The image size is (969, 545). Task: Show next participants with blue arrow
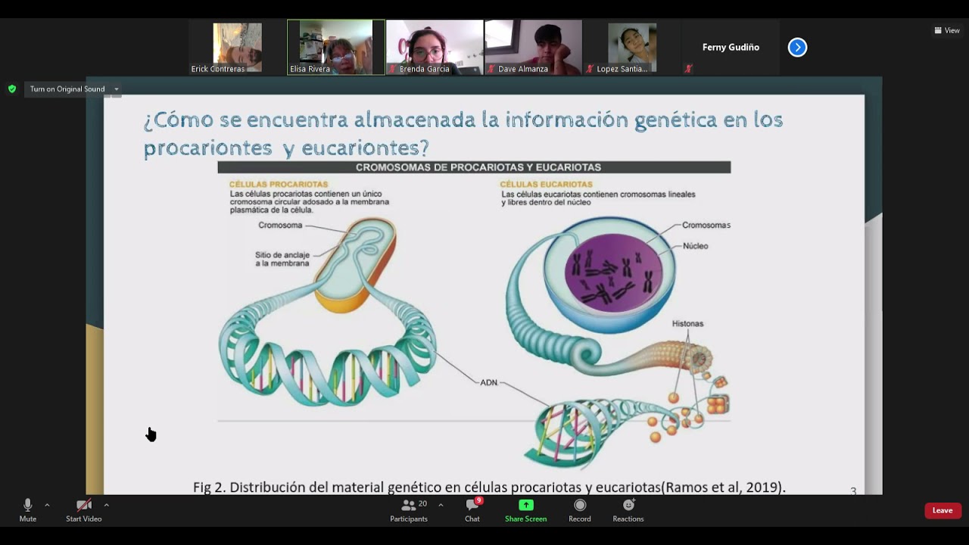tap(797, 48)
